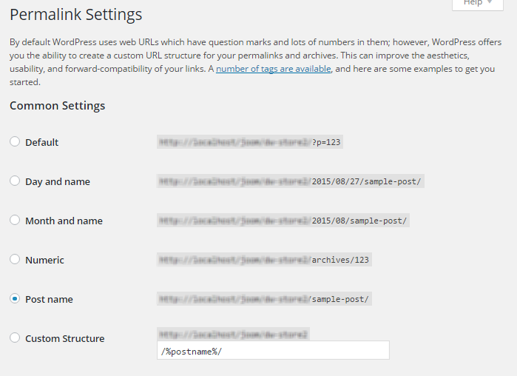
Task: Click the Post name example URL with only /sample-post/
Action: pyautogui.click(x=264, y=299)
